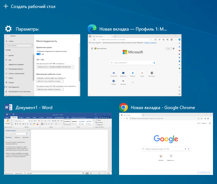Close the Word navigation pane

[x=29, y=130]
